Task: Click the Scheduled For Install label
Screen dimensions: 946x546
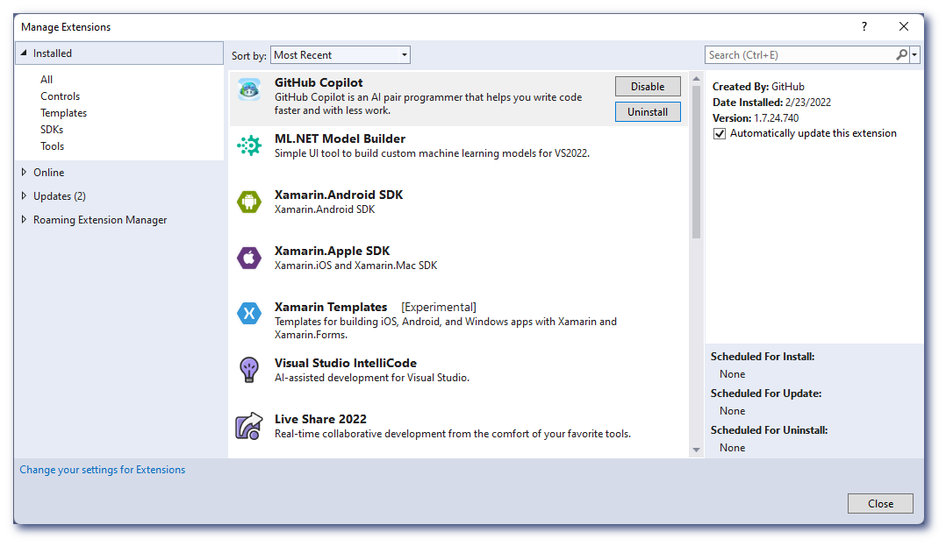Action: click(763, 357)
